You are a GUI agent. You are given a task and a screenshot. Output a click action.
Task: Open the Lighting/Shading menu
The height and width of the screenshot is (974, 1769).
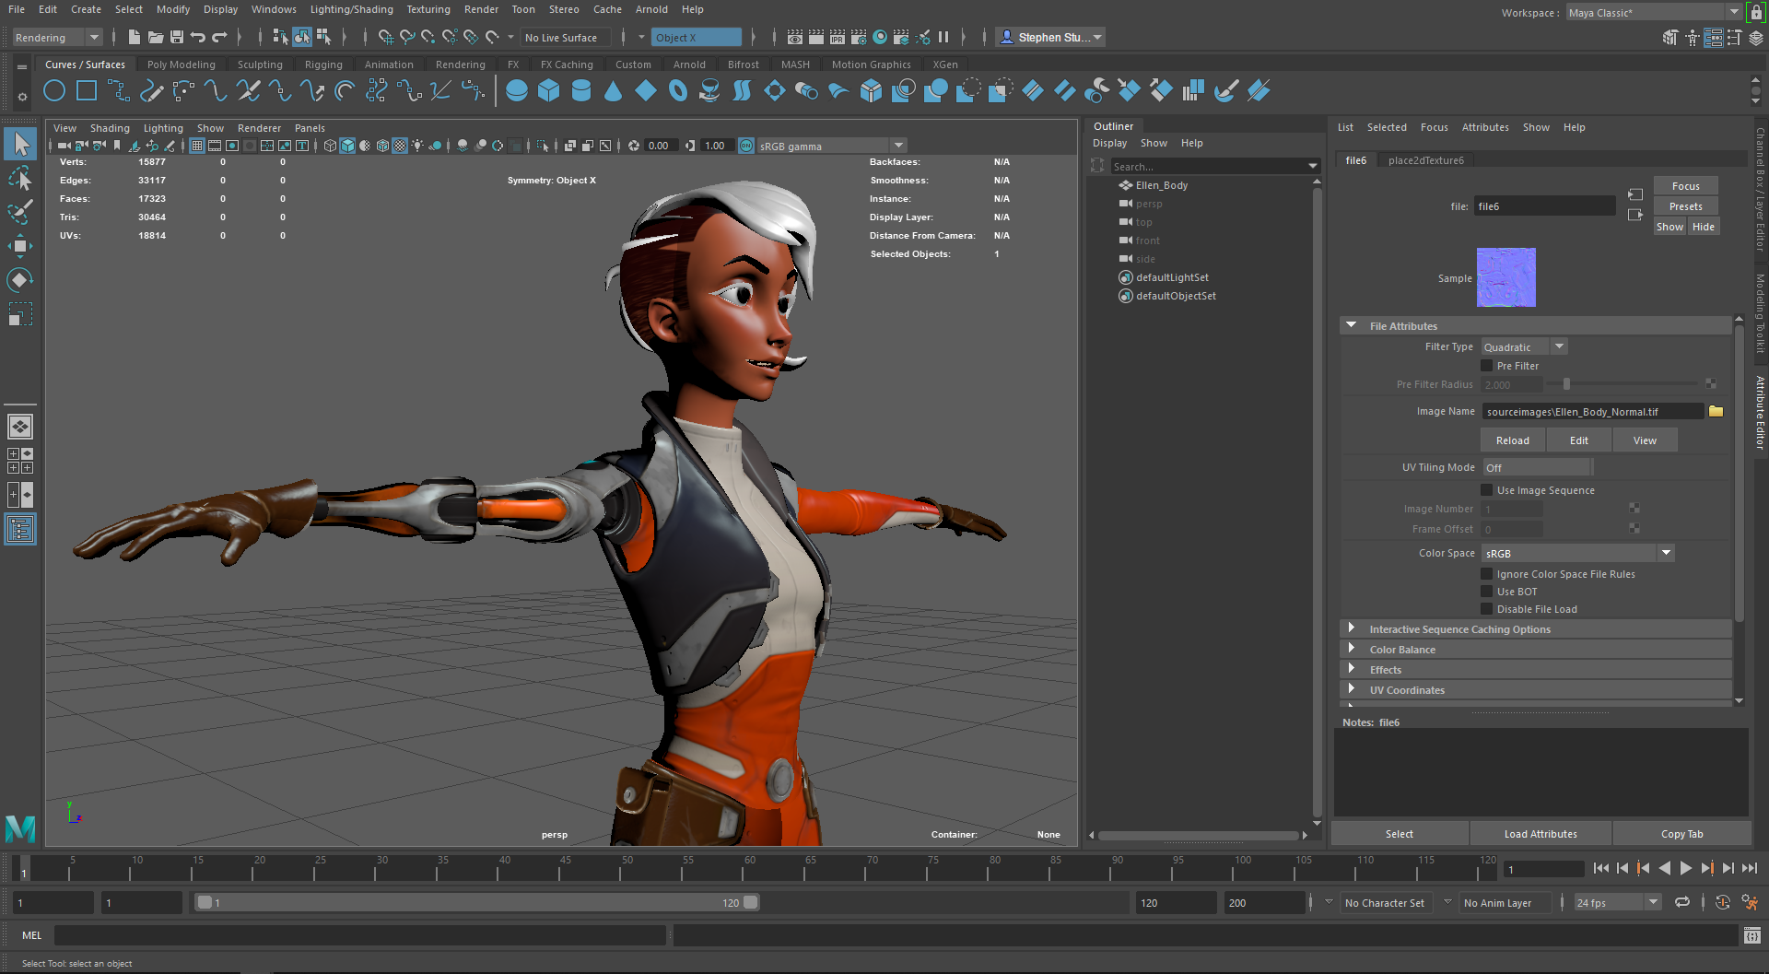tap(351, 9)
